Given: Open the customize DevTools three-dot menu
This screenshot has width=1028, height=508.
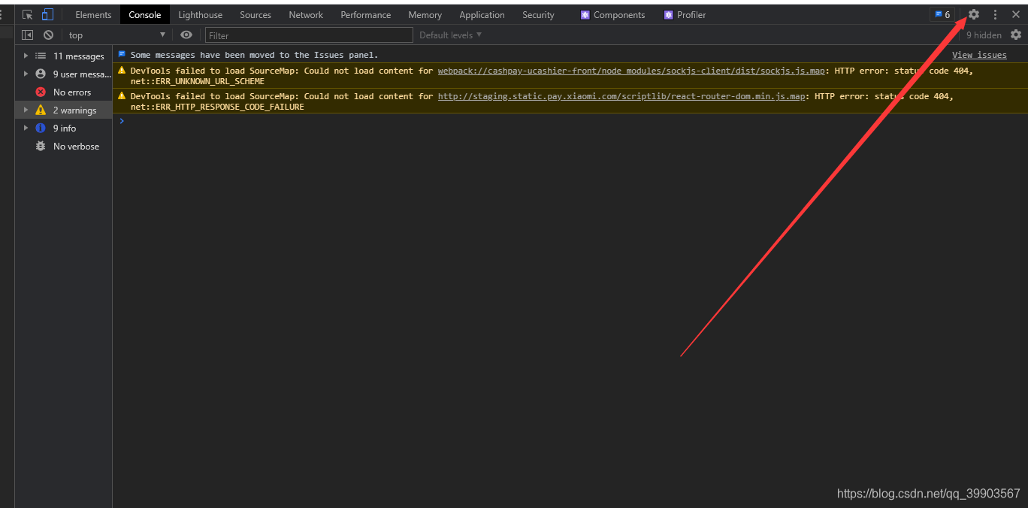Looking at the screenshot, I should point(996,14).
